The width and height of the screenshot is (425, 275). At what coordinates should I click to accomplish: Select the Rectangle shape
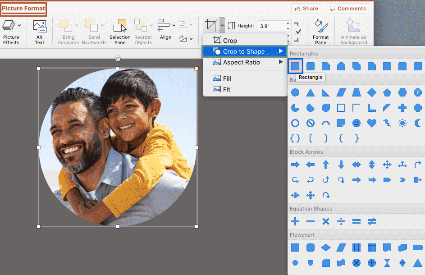point(295,66)
